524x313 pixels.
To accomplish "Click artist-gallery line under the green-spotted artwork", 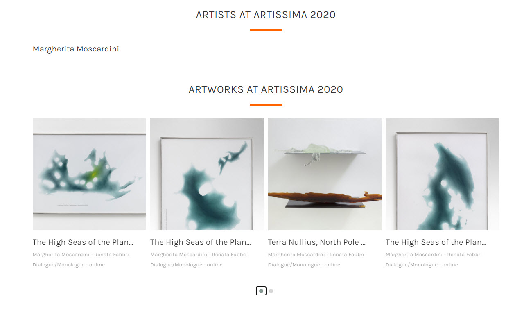I will 81,255.
